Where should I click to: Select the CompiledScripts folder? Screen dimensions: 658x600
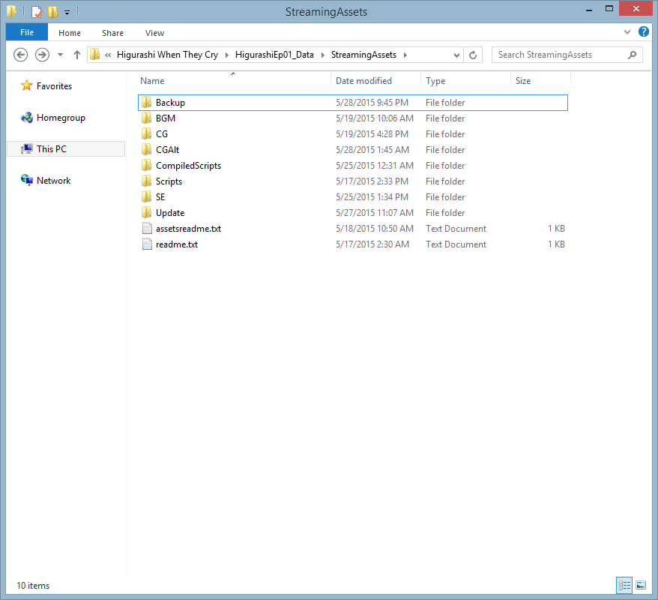coord(188,166)
